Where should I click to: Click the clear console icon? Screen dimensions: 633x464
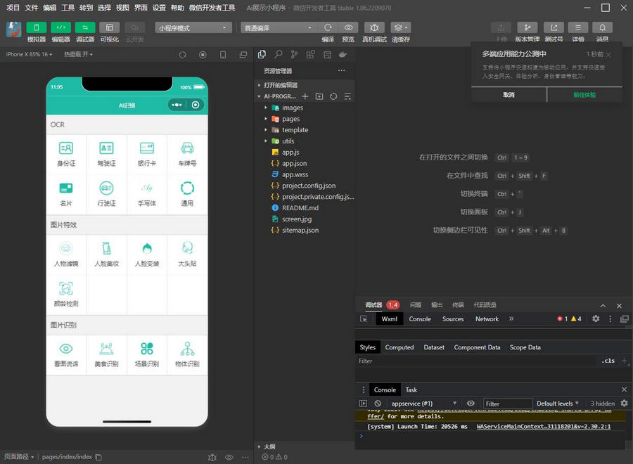tap(378, 404)
